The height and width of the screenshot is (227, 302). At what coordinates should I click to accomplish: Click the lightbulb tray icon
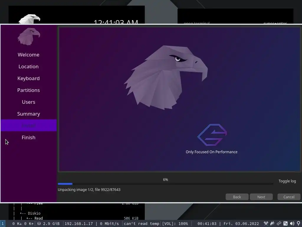298,223
